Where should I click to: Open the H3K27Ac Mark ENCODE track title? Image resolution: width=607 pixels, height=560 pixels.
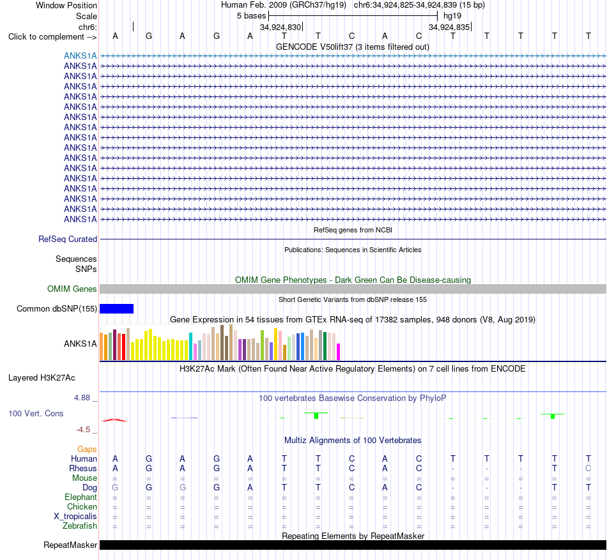(353, 368)
